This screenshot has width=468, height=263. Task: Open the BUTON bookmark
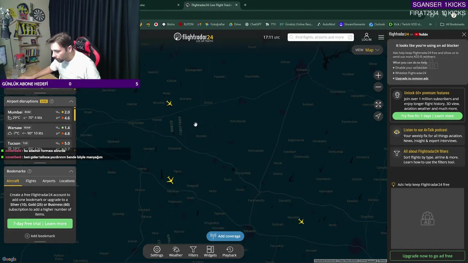tap(186, 24)
